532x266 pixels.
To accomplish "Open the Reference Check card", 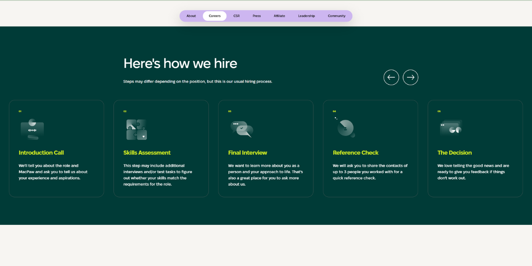I will tap(371, 148).
